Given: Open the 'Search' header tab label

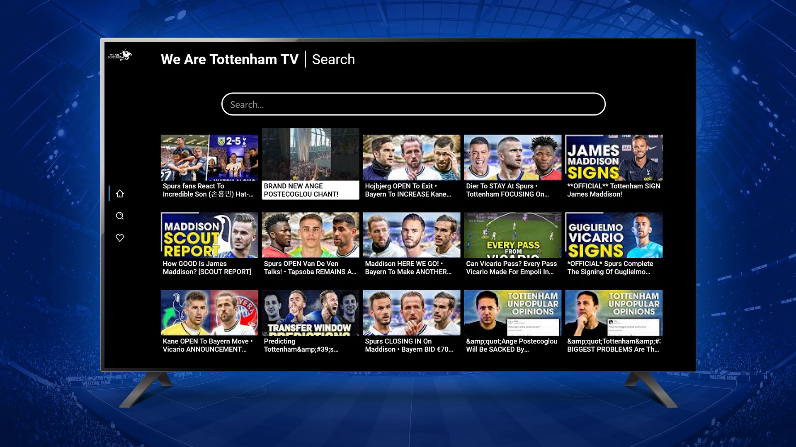Looking at the screenshot, I should pos(333,60).
